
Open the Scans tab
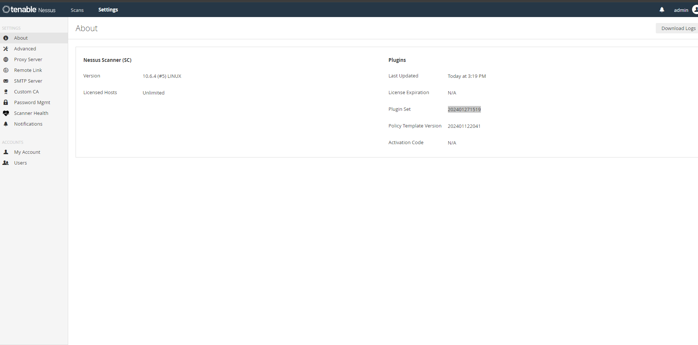pyautogui.click(x=77, y=10)
